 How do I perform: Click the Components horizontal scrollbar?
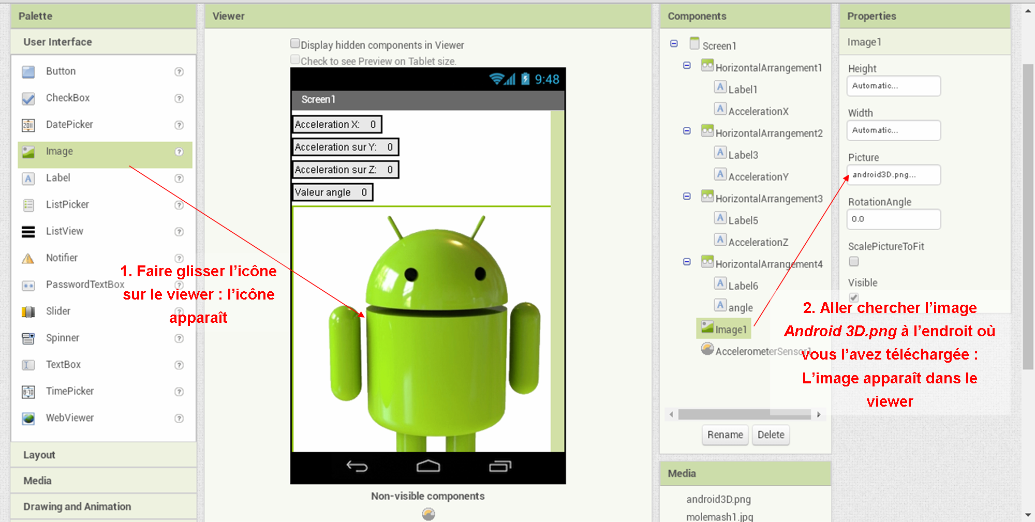[x=744, y=414]
